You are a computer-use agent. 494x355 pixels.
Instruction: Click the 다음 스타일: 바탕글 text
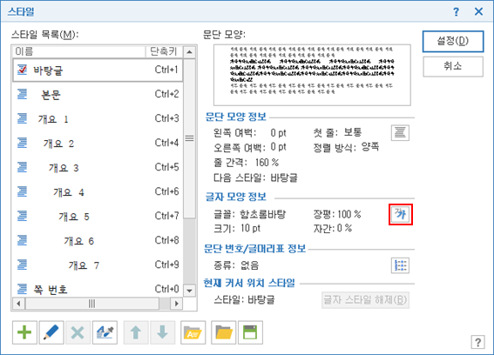[255, 177]
